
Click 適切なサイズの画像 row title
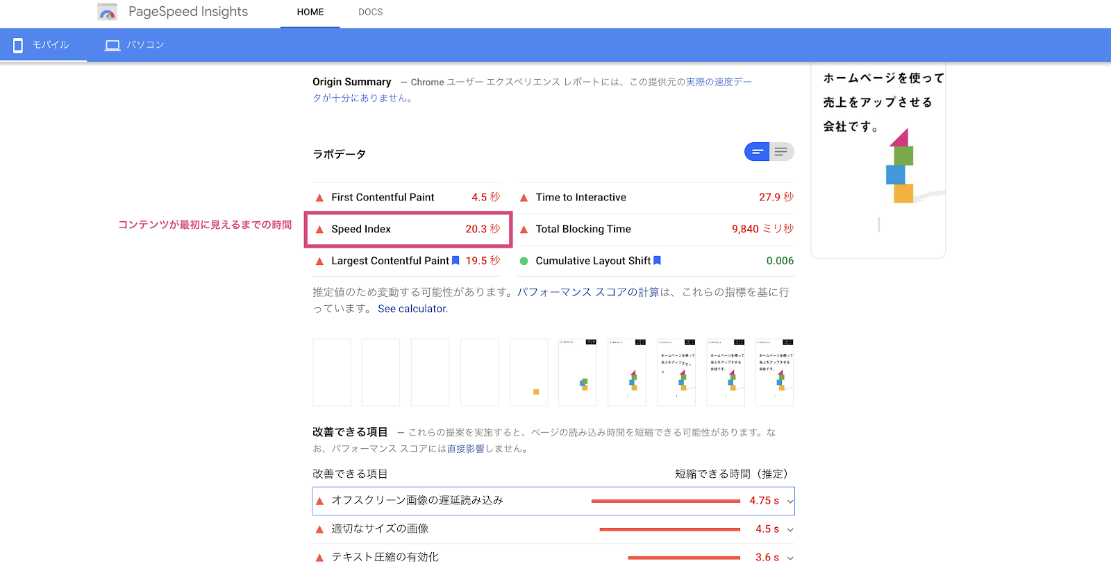[x=380, y=529]
